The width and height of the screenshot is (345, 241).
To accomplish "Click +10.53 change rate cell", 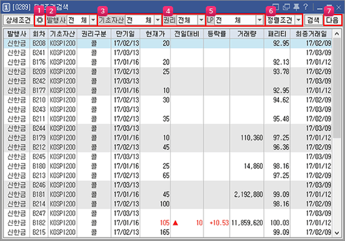I will coord(219,223).
